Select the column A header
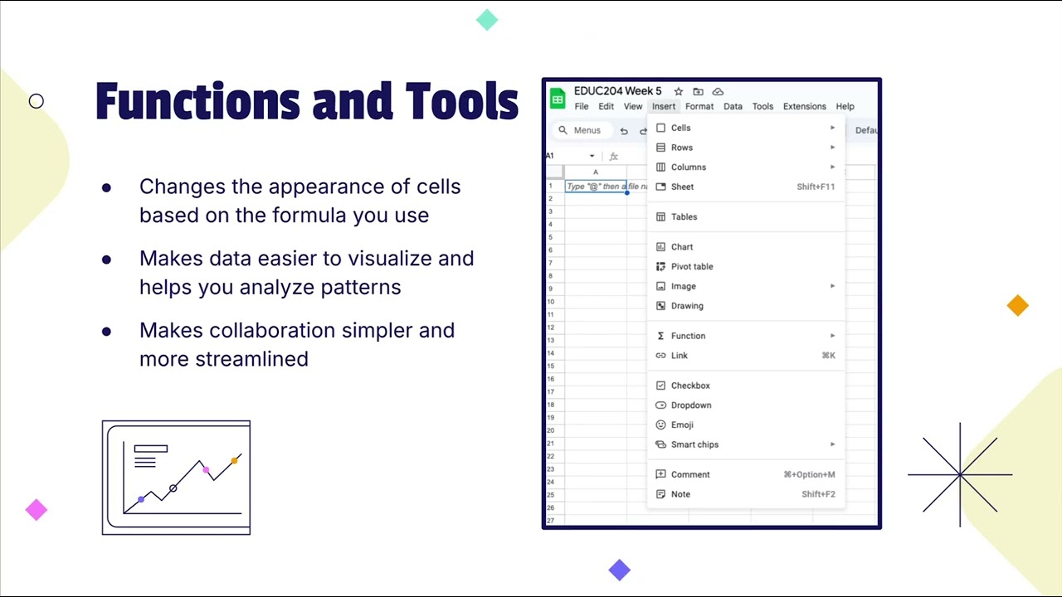Image resolution: width=1062 pixels, height=597 pixels. pyautogui.click(x=596, y=172)
